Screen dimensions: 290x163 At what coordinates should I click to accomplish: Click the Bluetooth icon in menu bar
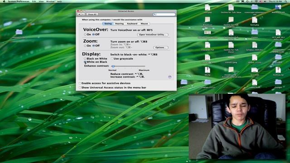click(252, 1)
